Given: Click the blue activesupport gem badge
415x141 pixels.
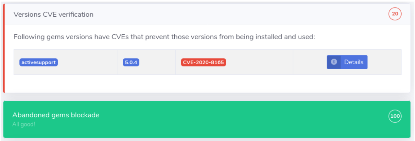Looking at the screenshot, I should (39, 62).
